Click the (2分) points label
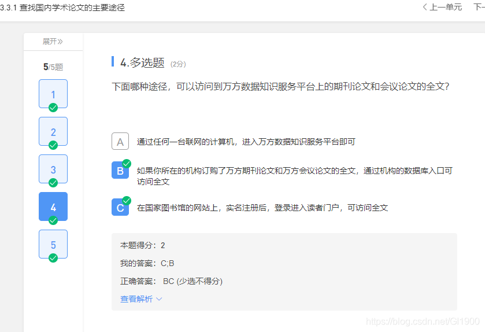Screen dimensions: 485x332 click(x=178, y=64)
